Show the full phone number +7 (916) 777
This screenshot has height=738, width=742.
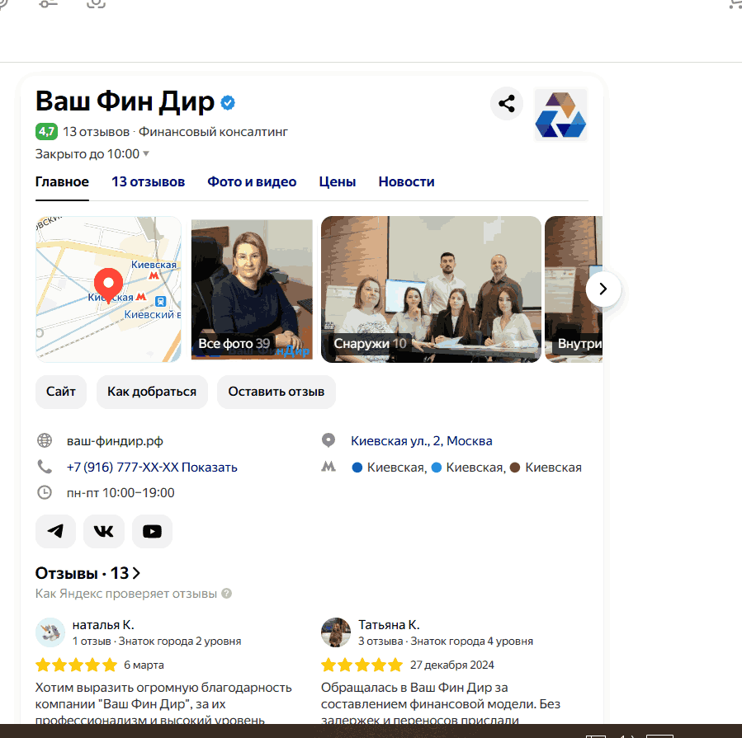pos(152,467)
